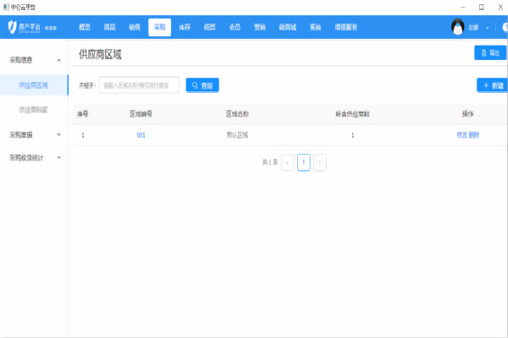508x338 pixels.
Task: Switch to the 库存 top tab
Action: 185,27
